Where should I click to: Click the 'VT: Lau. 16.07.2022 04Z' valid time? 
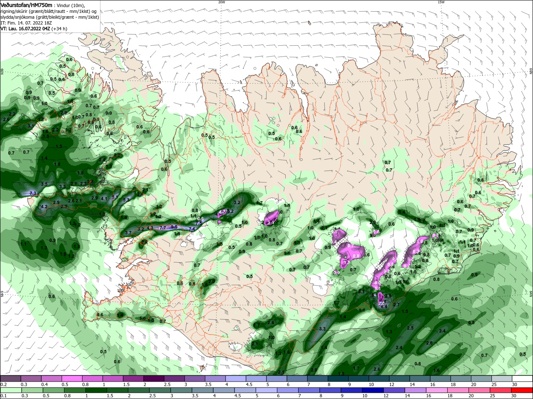click(25, 29)
